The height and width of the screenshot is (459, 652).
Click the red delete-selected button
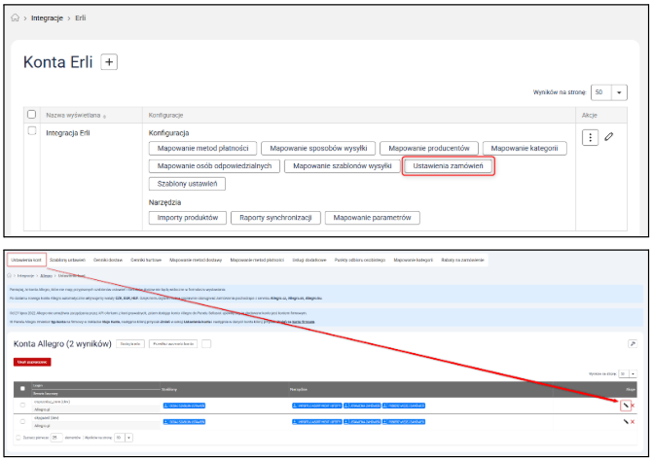[32, 362]
